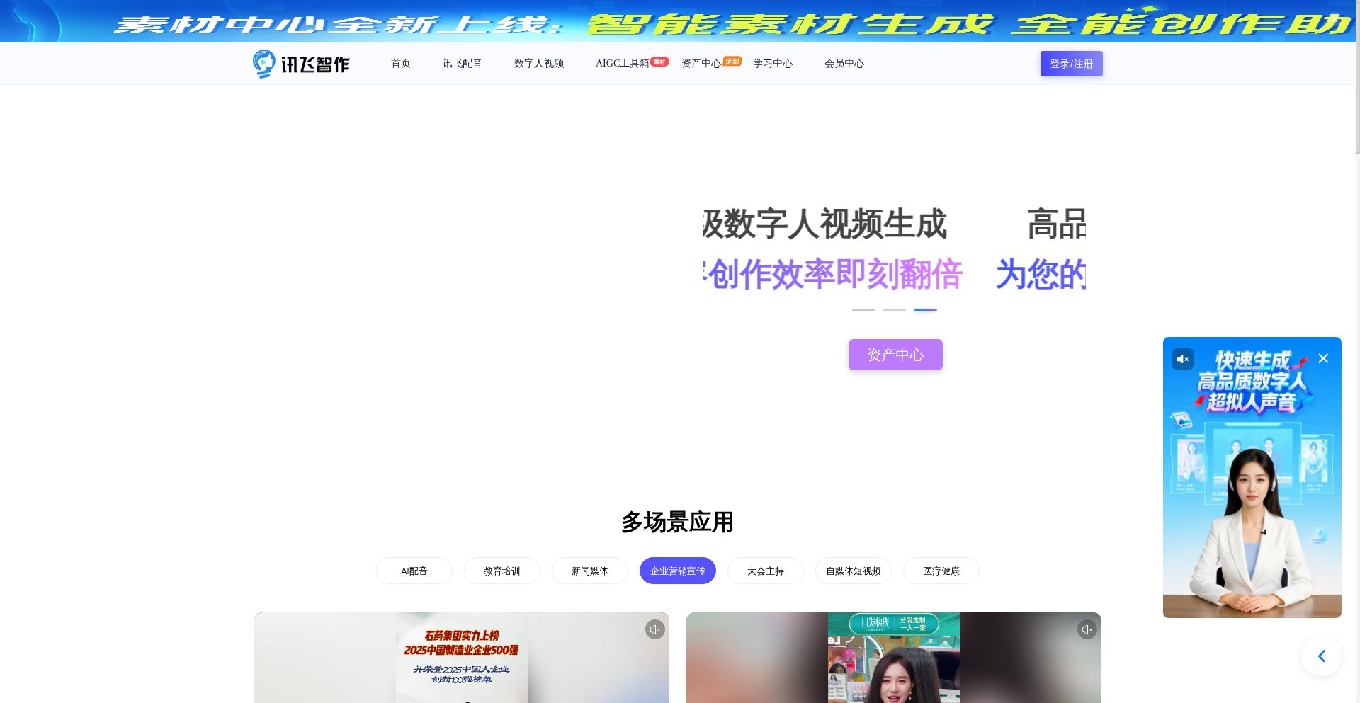This screenshot has width=1360, height=703.
Task: Open the 首页 menu item
Action: (401, 64)
